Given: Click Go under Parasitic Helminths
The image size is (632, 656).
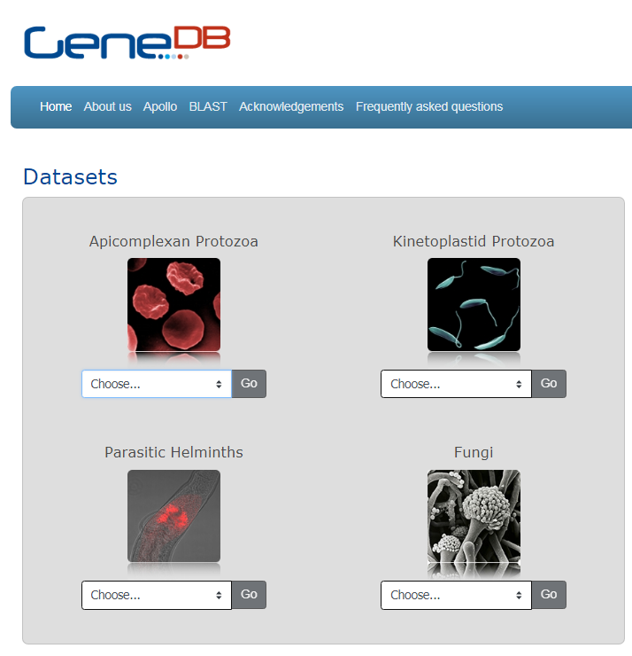Looking at the screenshot, I should (x=249, y=595).
